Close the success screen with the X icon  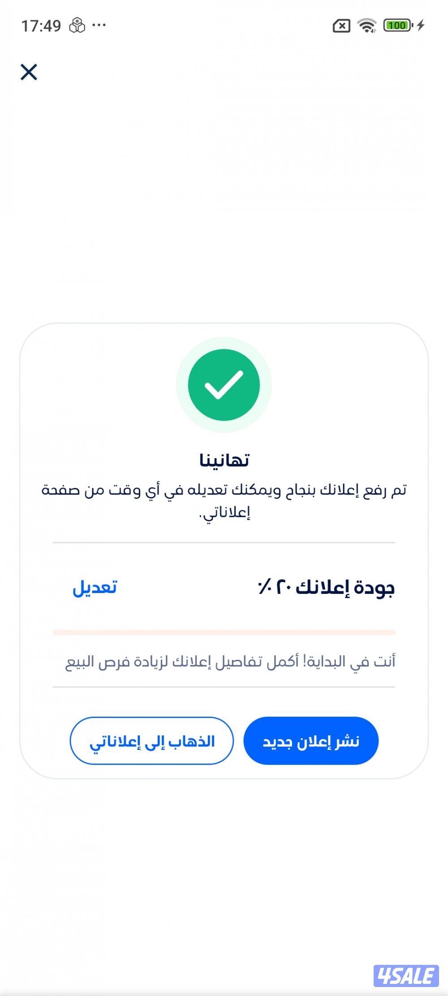pyautogui.click(x=29, y=72)
